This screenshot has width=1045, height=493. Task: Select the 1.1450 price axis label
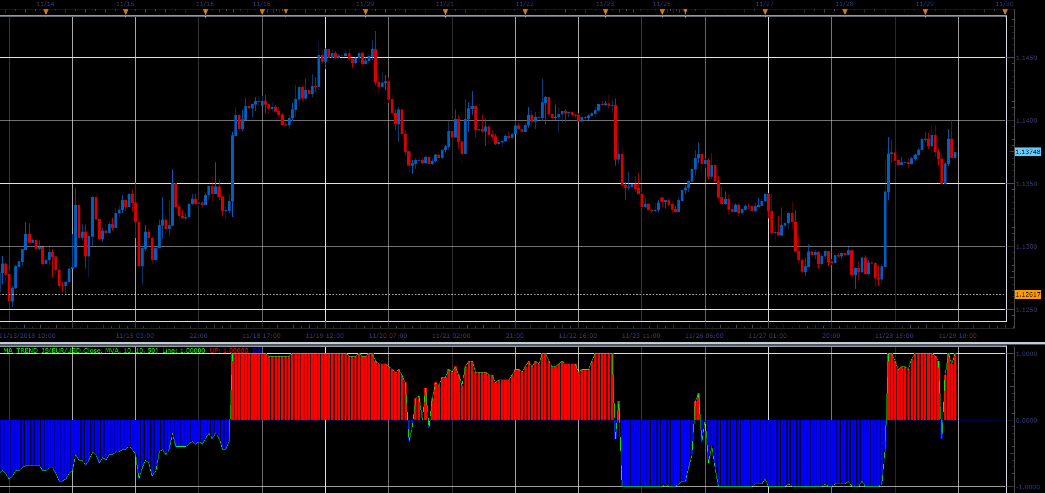pyautogui.click(x=1027, y=58)
